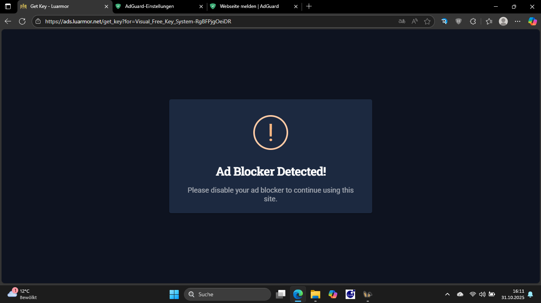This screenshot has height=303, width=541.
Task: Click the site permissions lock icon
Action: (38, 21)
